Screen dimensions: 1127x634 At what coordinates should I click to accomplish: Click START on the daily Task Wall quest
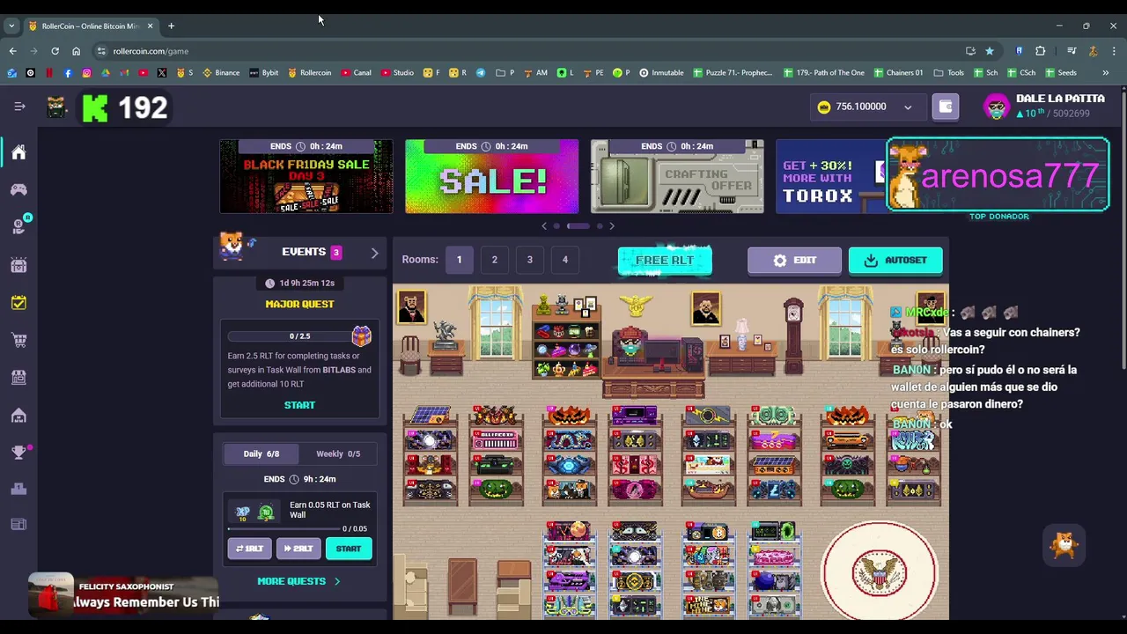[x=349, y=549]
